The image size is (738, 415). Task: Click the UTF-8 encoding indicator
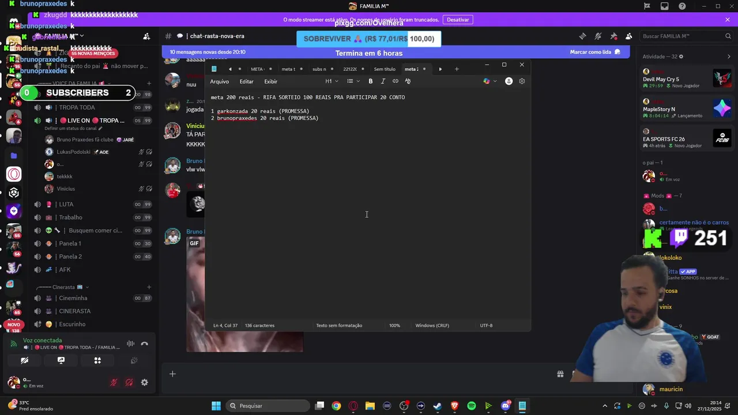486,326
